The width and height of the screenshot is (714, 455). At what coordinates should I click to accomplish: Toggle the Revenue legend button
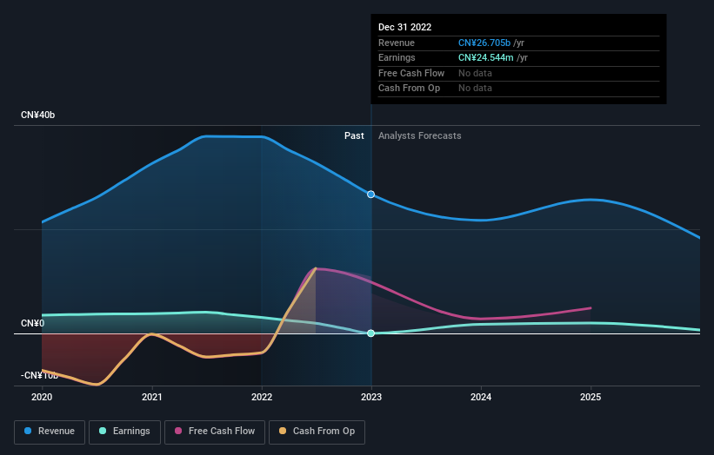pos(50,432)
